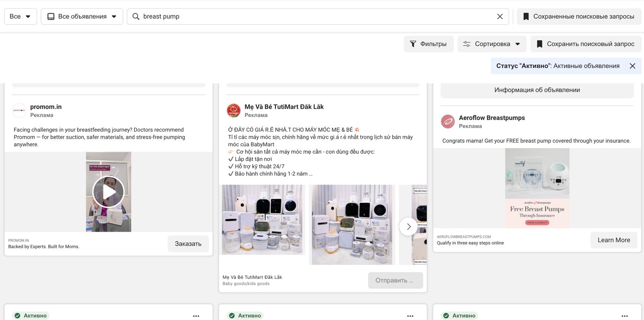Play the promom.in ad video
Image resolution: width=644 pixels, height=320 pixels.
pos(108,192)
